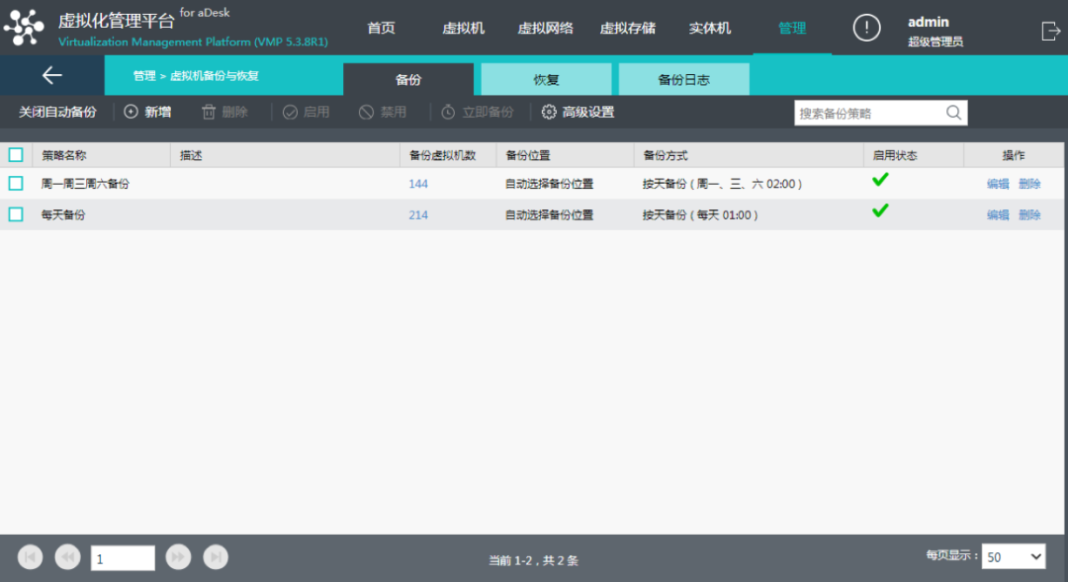The height and width of the screenshot is (582, 1068).
Task: Click the 搜索备份策略 search field
Action: pos(868,113)
